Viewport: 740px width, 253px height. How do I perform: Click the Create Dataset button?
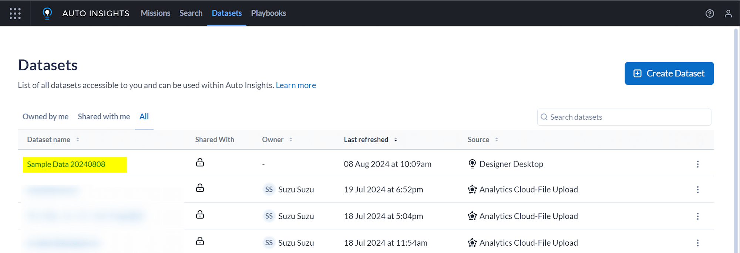pos(669,73)
